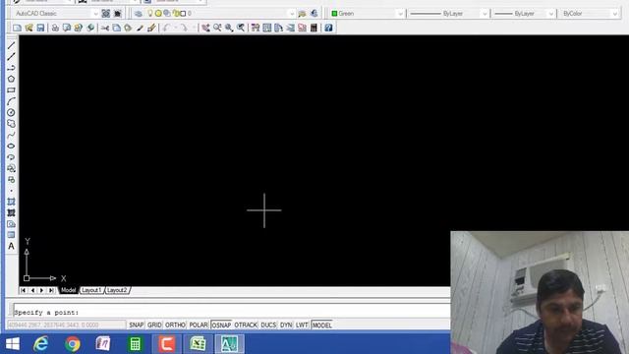The image size is (629, 354).
Task: Open the Windows Start button
Action: coord(13,344)
